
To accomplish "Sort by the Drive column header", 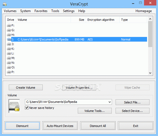I will tap(11, 20).
